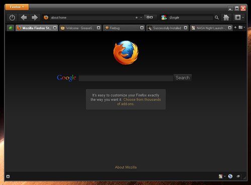251x185 pixels.
Task: Click the toolbar Google search field
Action: coord(190,18)
